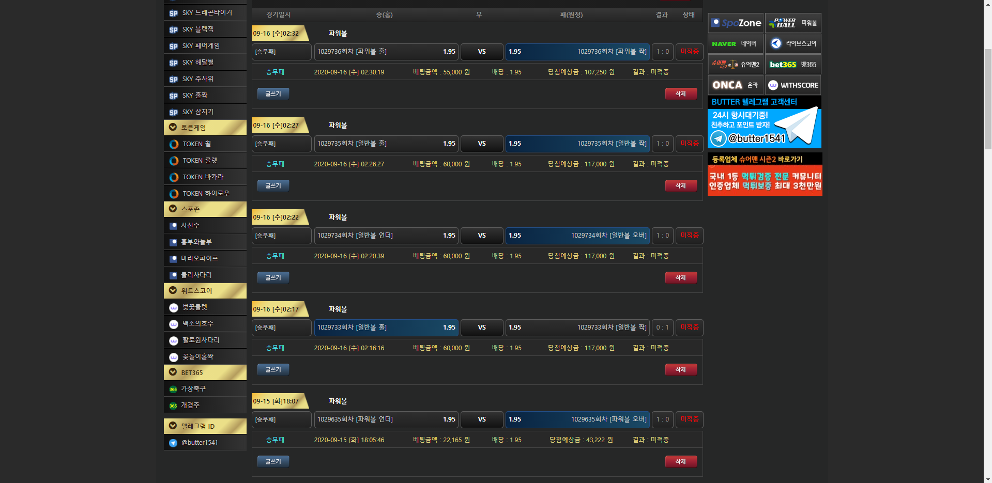Click 글쓰기 button under the 02:17 bet
Viewport: 992px width, 483px height.
[x=273, y=369]
